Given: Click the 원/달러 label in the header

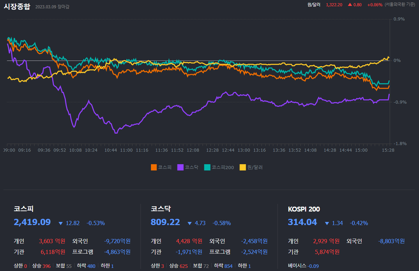Looking at the screenshot, I should click(314, 5).
